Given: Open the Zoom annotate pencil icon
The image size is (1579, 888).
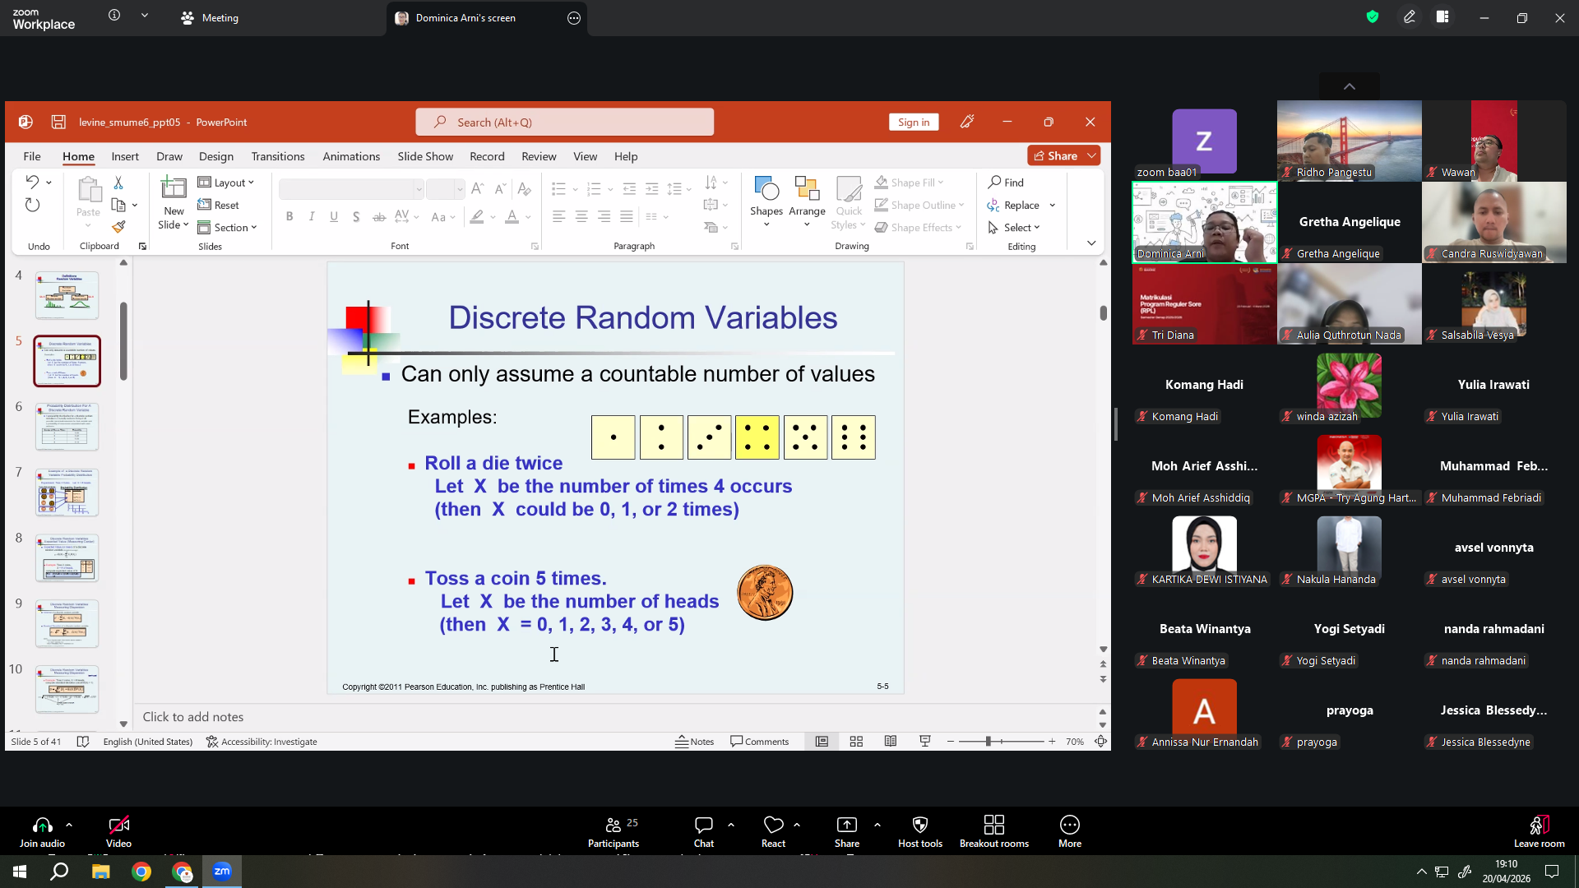Looking at the screenshot, I should pyautogui.click(x=1410, y=17).
